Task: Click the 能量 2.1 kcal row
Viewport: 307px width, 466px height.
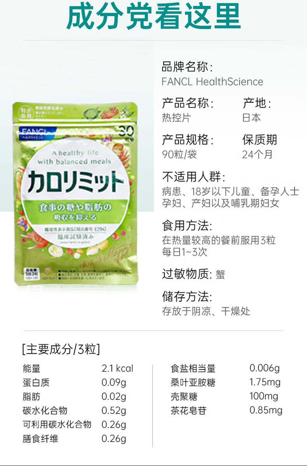Action: pos(78,369)
